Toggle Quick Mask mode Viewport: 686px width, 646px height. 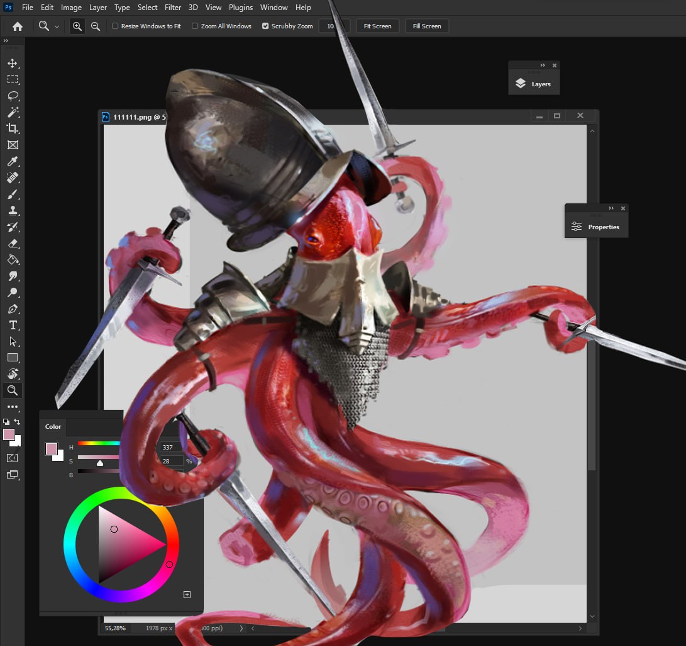tap(12, 458)
